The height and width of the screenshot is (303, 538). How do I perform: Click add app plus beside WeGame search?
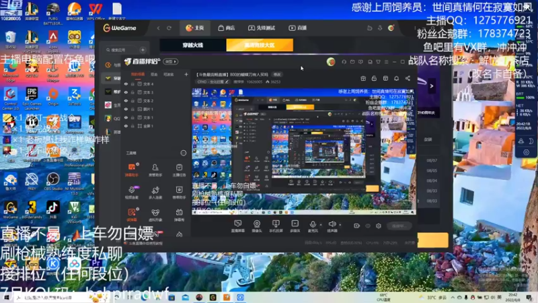[x=143, y=50]
